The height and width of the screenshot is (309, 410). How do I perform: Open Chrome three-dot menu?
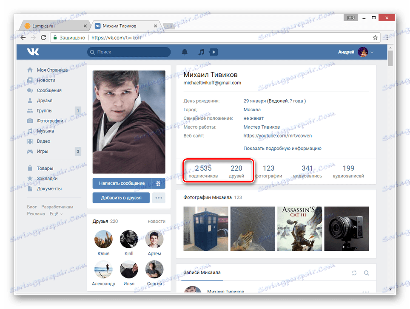387,38
